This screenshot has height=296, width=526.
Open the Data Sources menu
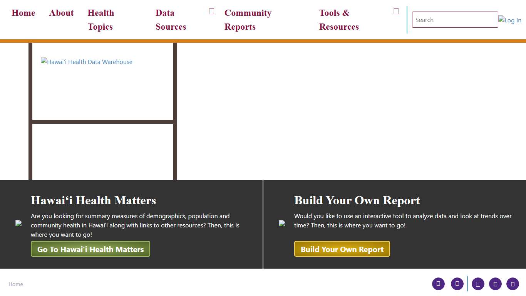[171, 20]
